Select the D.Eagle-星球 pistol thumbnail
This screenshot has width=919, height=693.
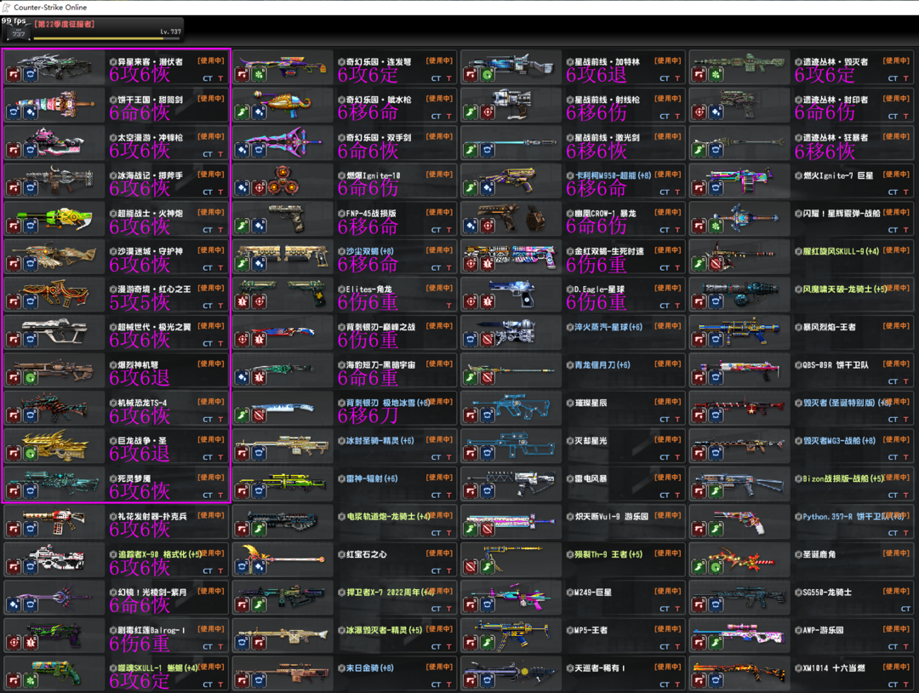513,293
